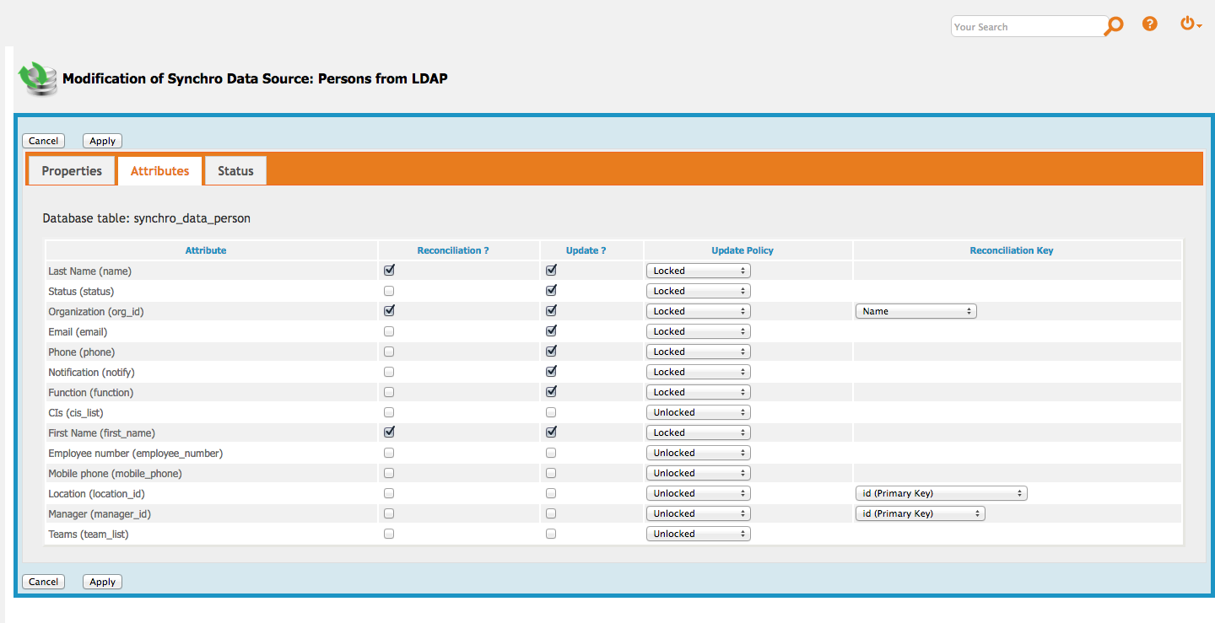Click the search magnifier icon
This screenshot has height=623, width=1215.
click(1114, 26)
